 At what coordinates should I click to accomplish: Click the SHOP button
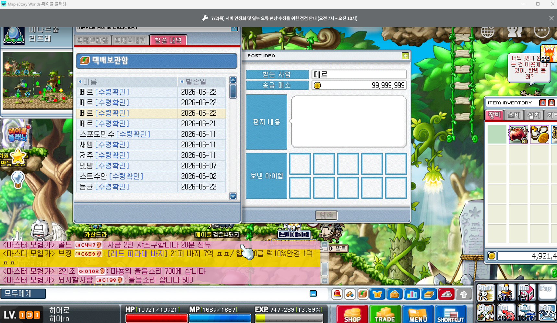[352, 314]
